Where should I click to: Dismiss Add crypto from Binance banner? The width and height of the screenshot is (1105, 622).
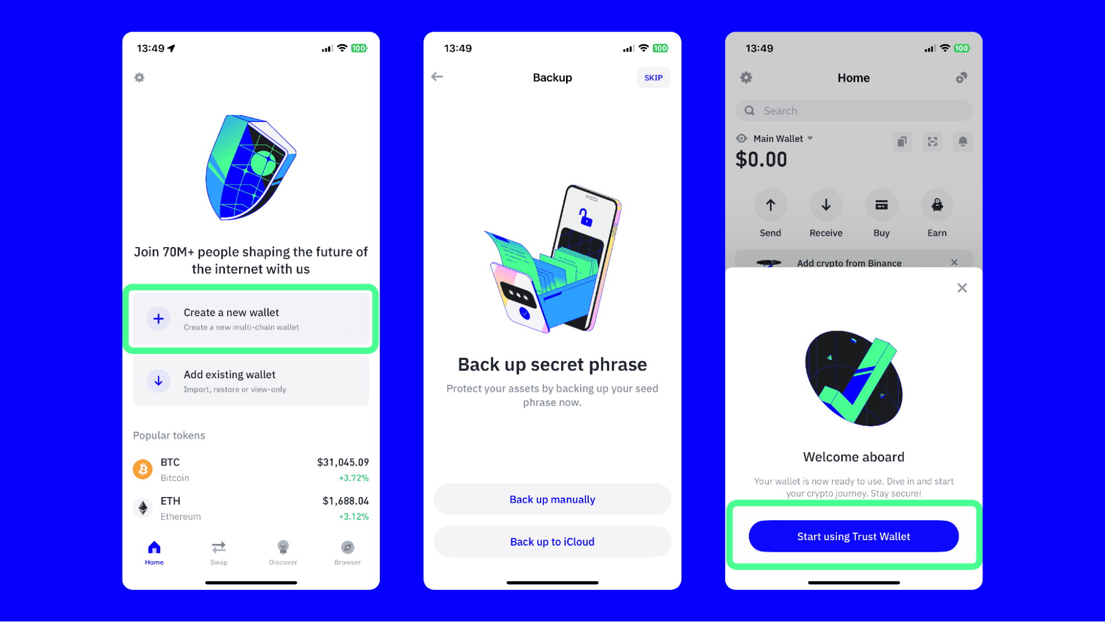point(956,262)
